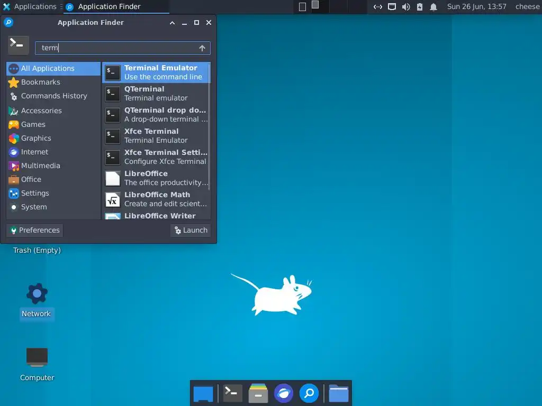
Task: Open the Multimedia category
Action: (53, 165)
